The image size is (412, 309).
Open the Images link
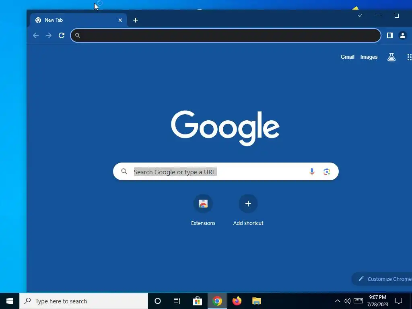tap(369, 57)
